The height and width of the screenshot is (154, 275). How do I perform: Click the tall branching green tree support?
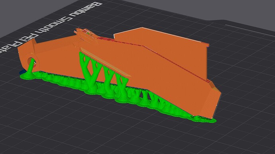point(89,72)
